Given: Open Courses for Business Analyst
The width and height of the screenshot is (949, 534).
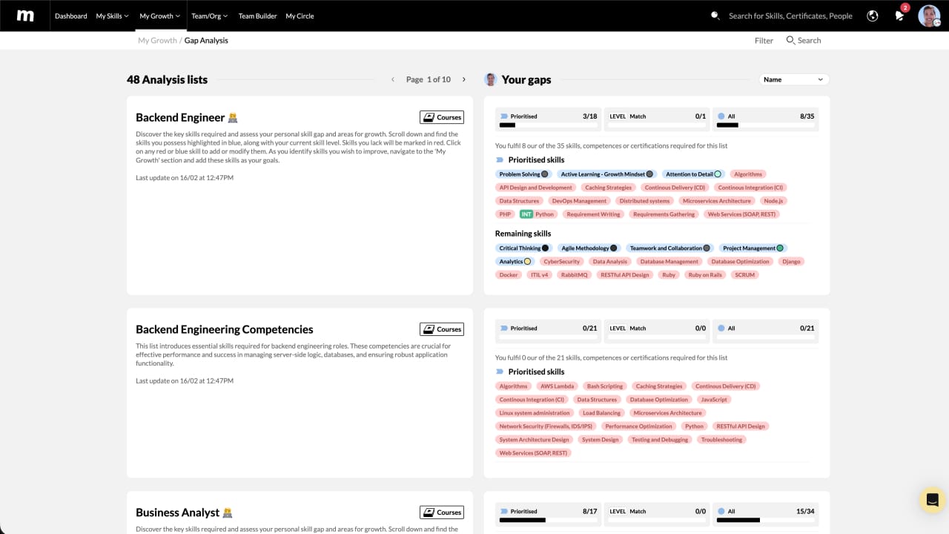Looking at the screenshot, I should [442, 512].
